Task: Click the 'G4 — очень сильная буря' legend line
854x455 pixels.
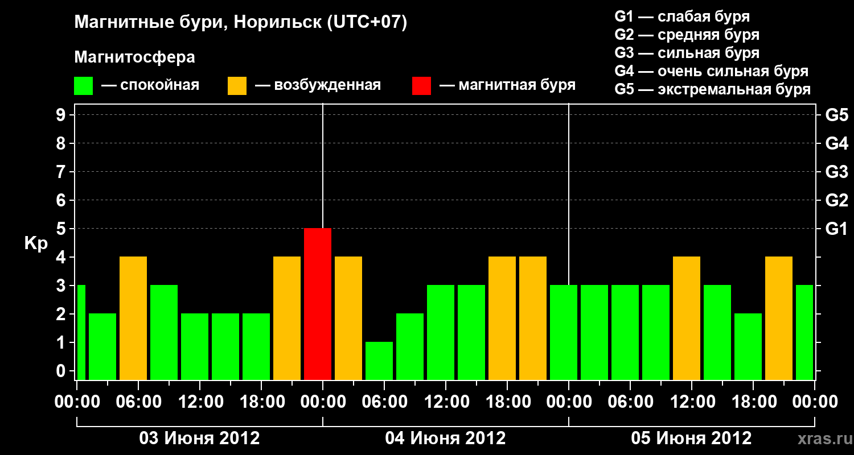Action: pos(712,71)
